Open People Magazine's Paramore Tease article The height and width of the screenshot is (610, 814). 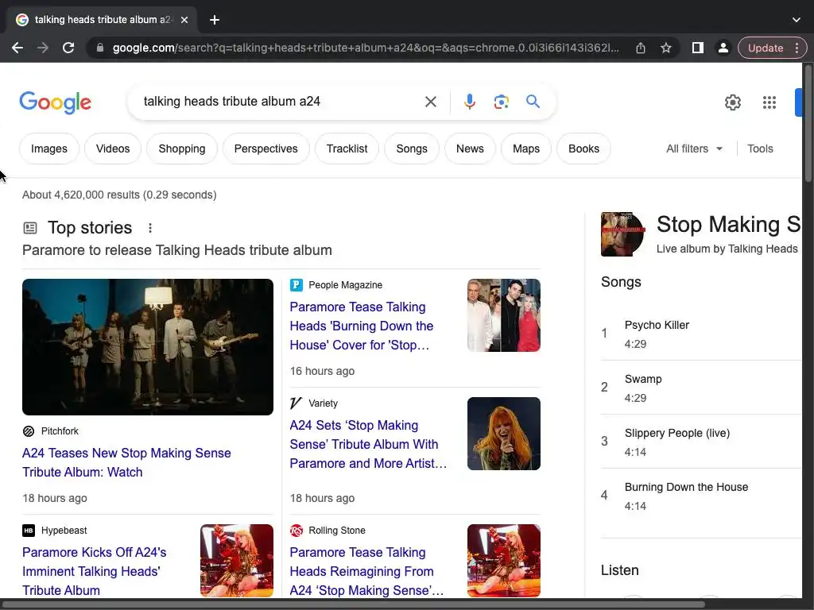point(362,326)
